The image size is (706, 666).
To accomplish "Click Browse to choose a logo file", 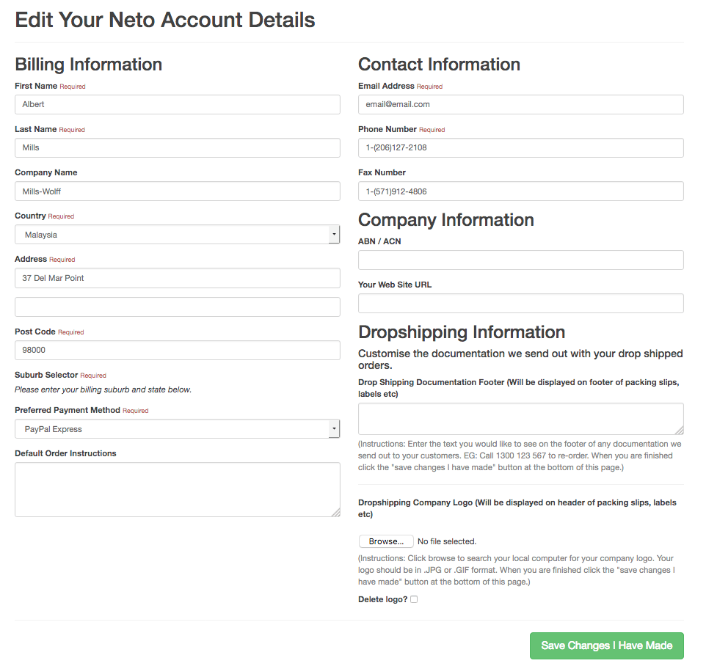I will [x=386, y=541].
